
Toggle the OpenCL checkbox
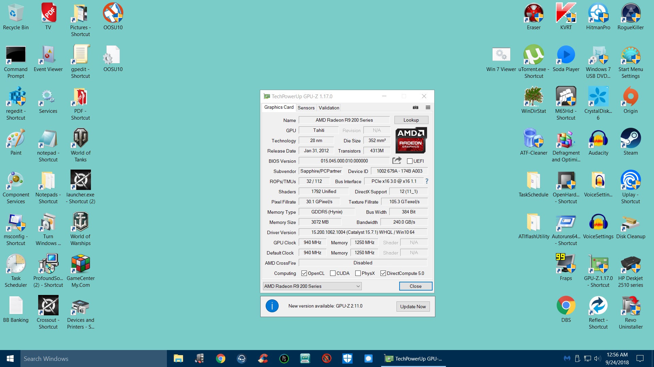[x=304, y=273]
